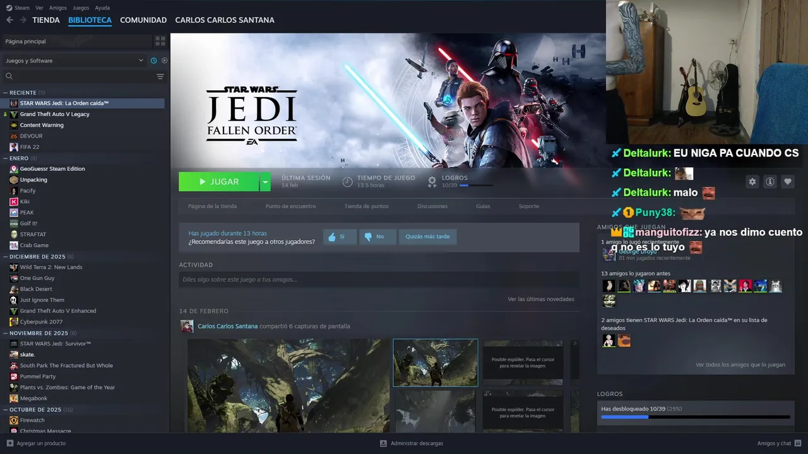
Task: Switch library to grid view icon
Action: pos(160,41)
